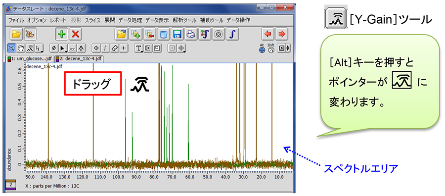Click the green plus add button
This screenshot has height=196, width=445.
pos(62,34)
